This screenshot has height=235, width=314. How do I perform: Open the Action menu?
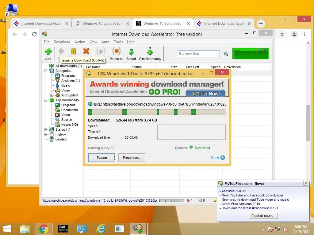coord(80,42)
